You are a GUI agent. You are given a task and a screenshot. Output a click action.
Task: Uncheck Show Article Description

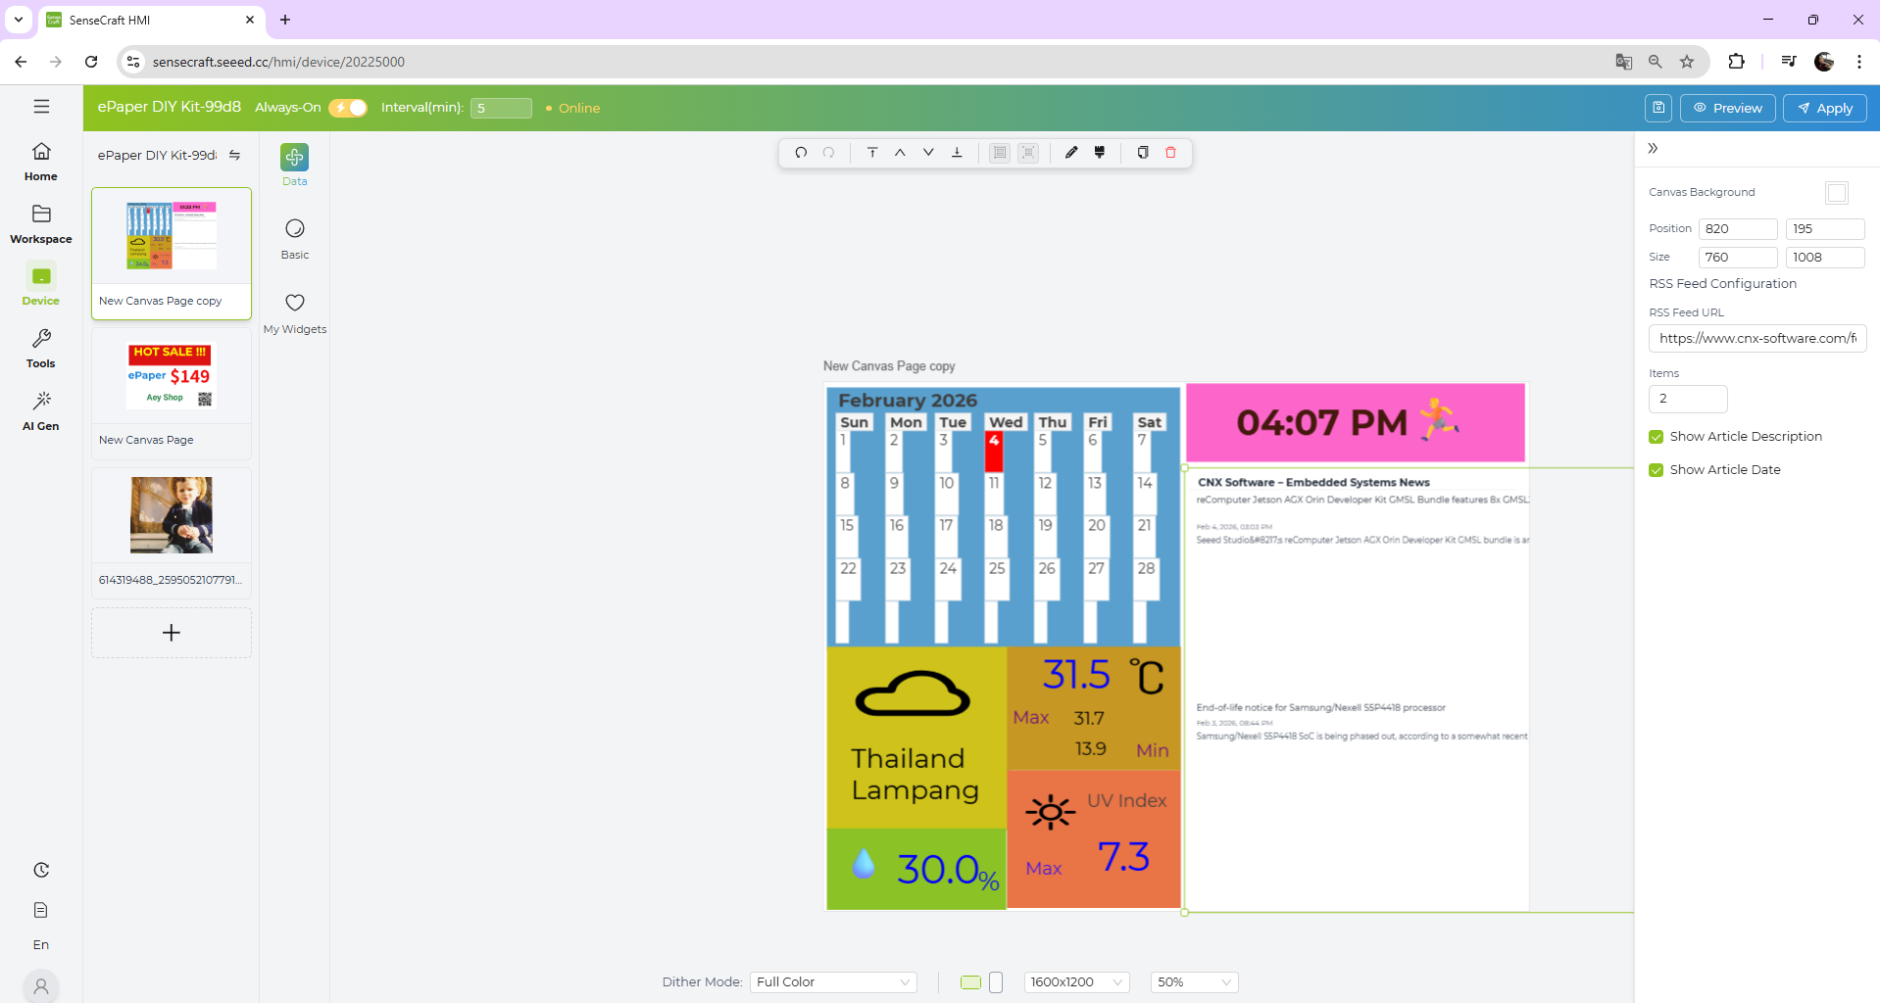coord(1657,437)
